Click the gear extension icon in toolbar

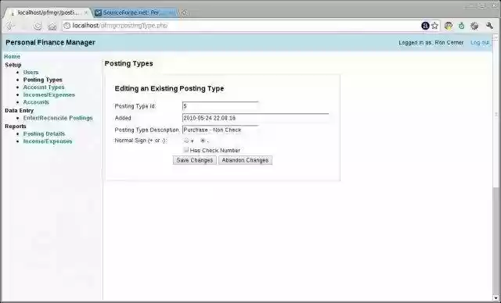tap(474, 26)
